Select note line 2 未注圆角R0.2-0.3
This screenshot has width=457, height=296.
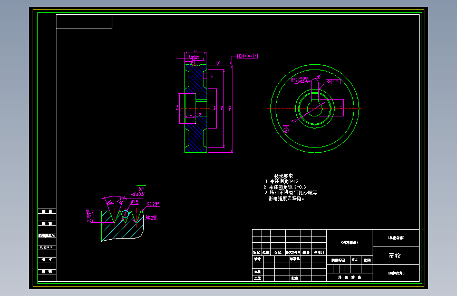[285, 187]
